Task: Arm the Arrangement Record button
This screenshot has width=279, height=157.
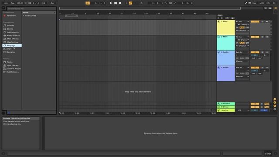Action: point(120,3)
